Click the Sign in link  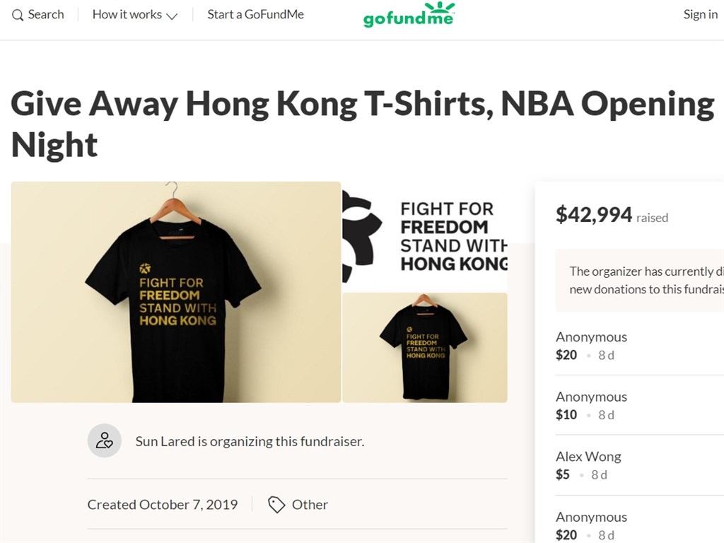[700, 14]
